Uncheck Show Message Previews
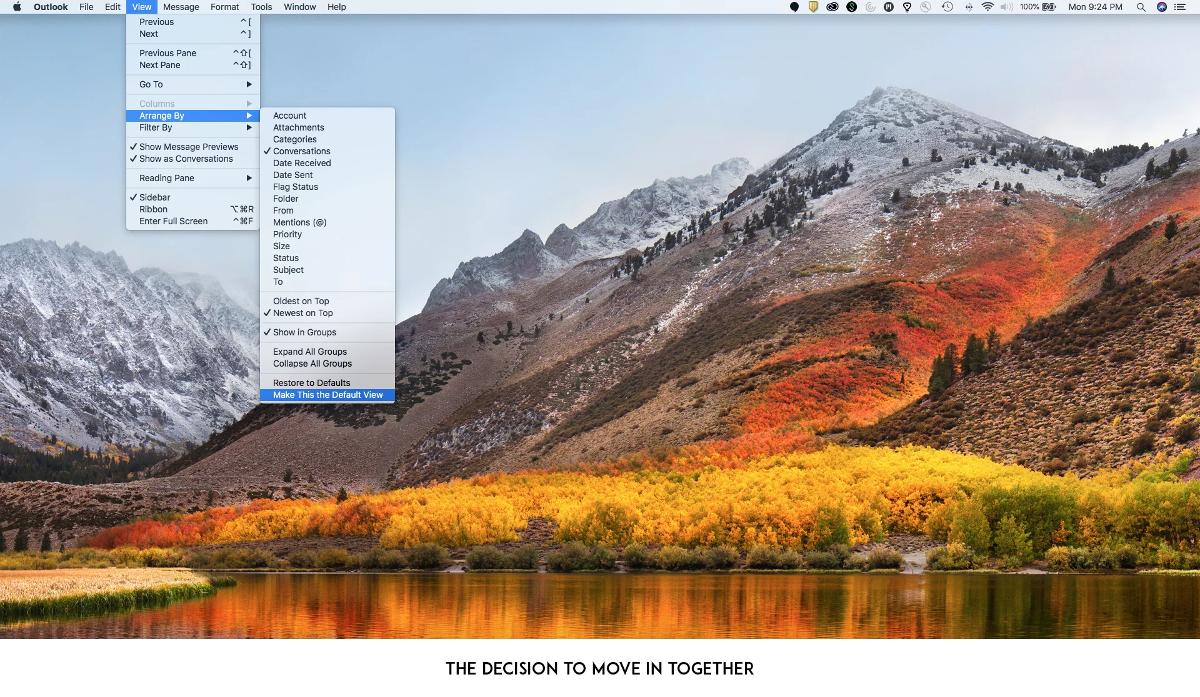This screenshot has width=1200, height=697. [188, 147]
